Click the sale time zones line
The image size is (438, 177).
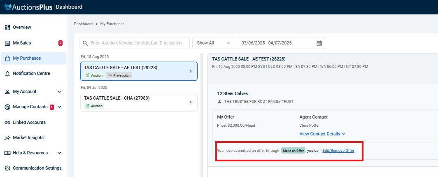point(290,66)
